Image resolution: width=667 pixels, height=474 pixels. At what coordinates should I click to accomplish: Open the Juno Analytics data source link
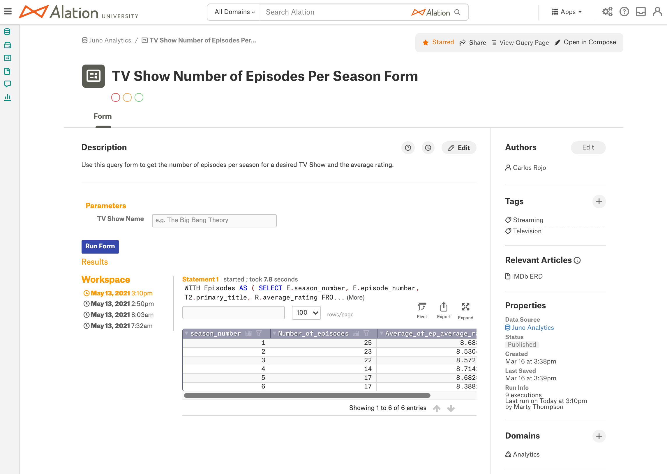click(532, 327)
